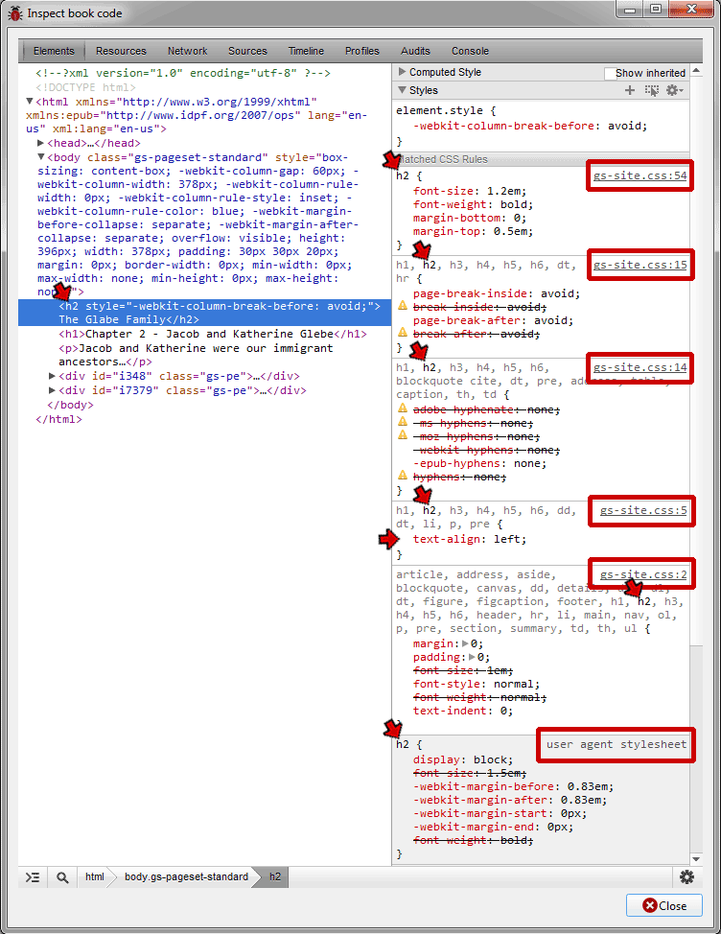
Task: Open DevTools settings gear at bottom right
Action: pyautogui.click(x=686, y=876)
